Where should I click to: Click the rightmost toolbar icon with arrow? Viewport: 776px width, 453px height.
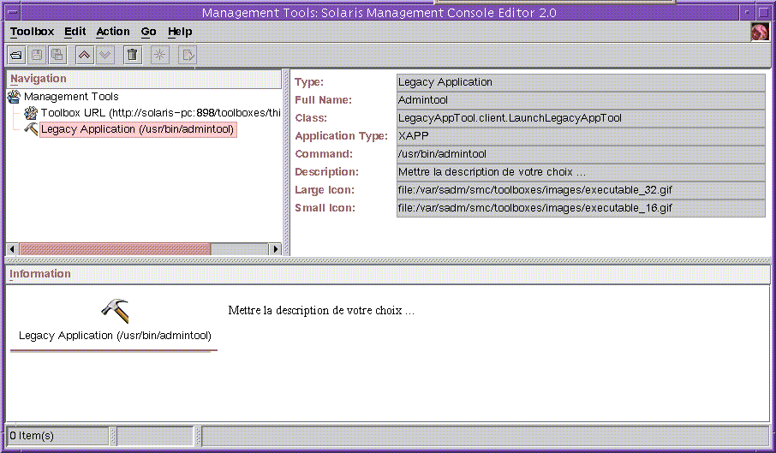pyautogui.click(x=187, y=55)
